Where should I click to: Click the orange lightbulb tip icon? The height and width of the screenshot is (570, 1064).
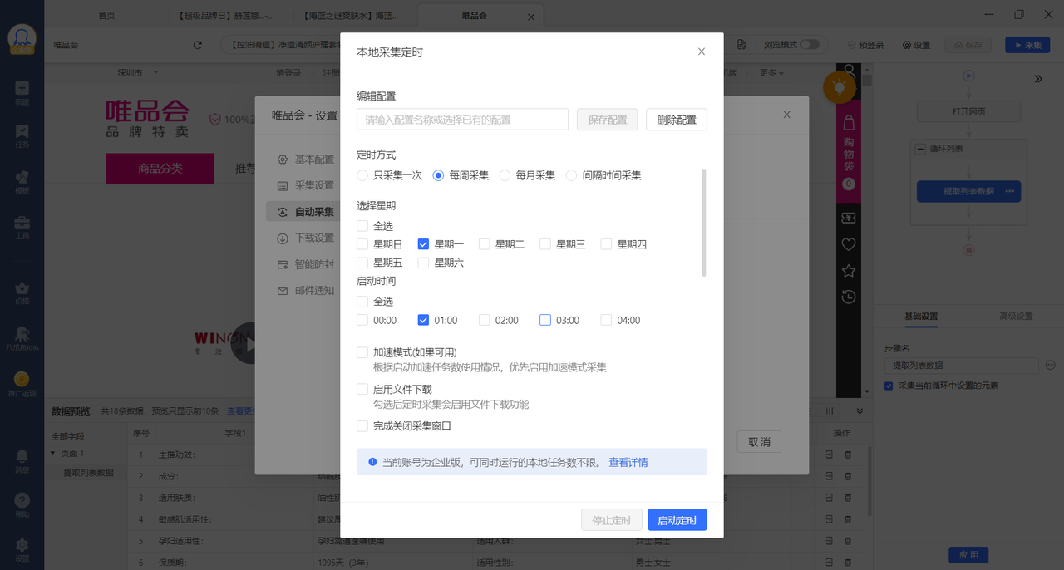point(840,86)
